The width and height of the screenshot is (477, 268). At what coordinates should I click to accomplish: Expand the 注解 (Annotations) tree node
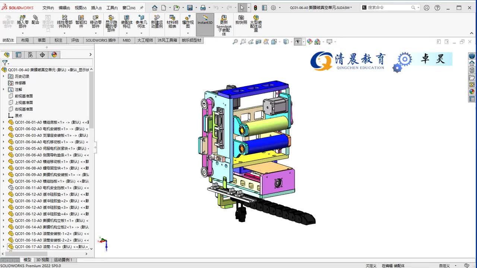point(4,89)
